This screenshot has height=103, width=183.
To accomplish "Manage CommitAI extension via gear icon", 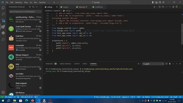I will [x=40, y=50].
